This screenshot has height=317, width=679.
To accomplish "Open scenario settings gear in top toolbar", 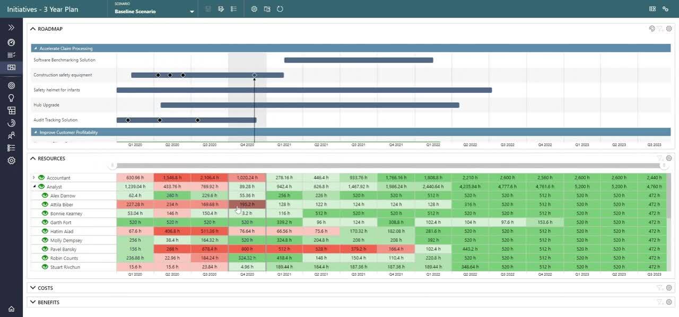I will pyautogui.click(x=254, y=9).
